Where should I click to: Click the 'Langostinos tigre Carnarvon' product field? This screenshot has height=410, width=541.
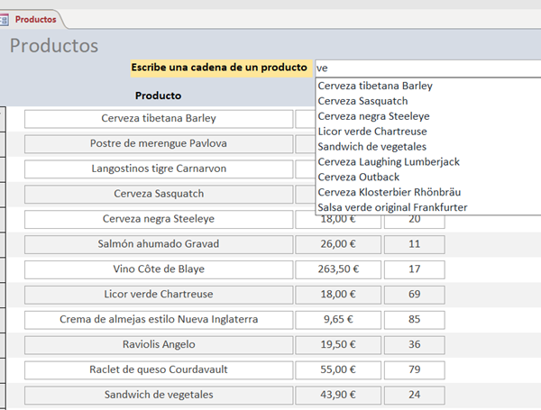(x=159, y=169)
